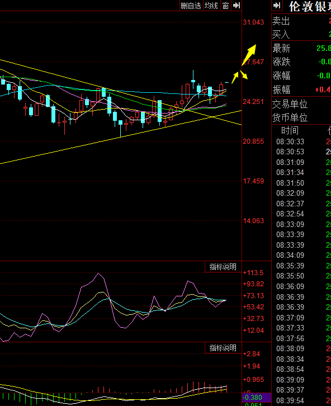
Task: Open 指标说明 for the KDJ oscillator panel
Action: 223,267
